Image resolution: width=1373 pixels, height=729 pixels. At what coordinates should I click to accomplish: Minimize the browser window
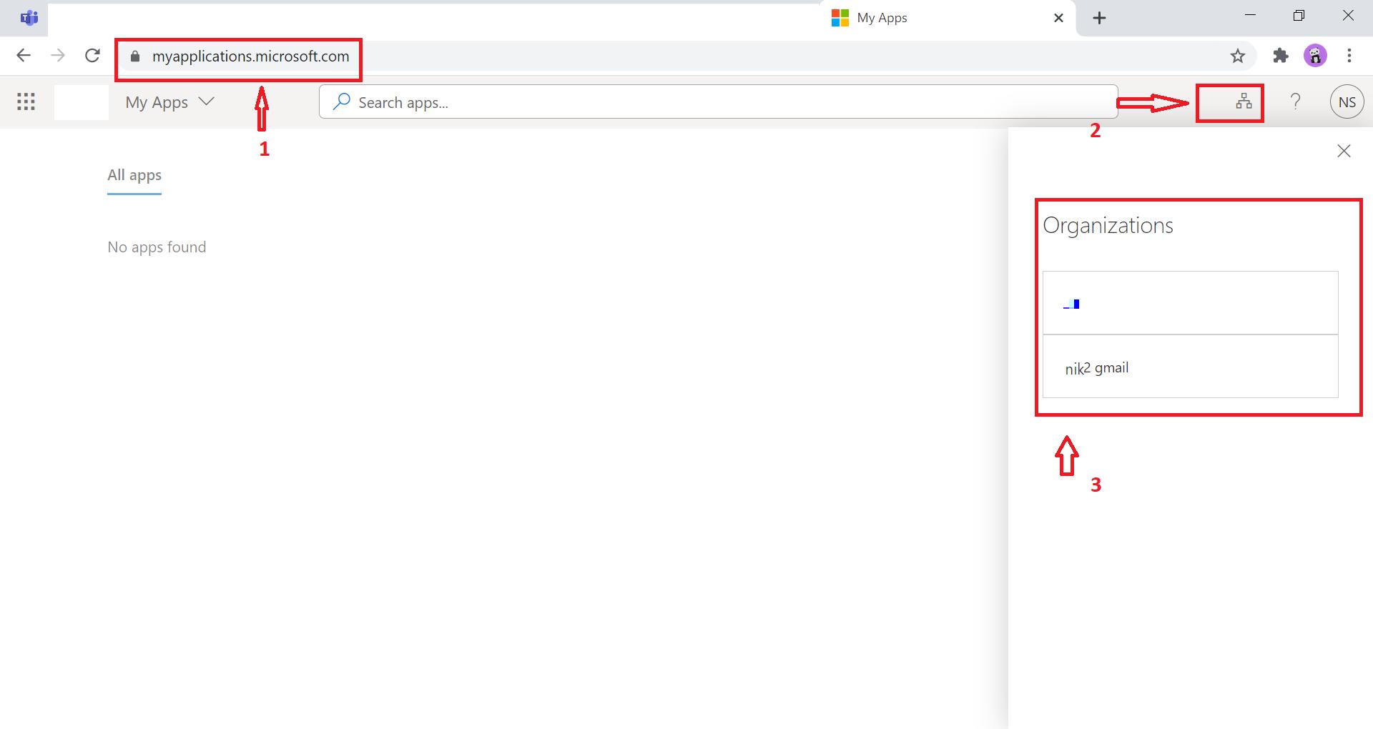(1250, 16)
